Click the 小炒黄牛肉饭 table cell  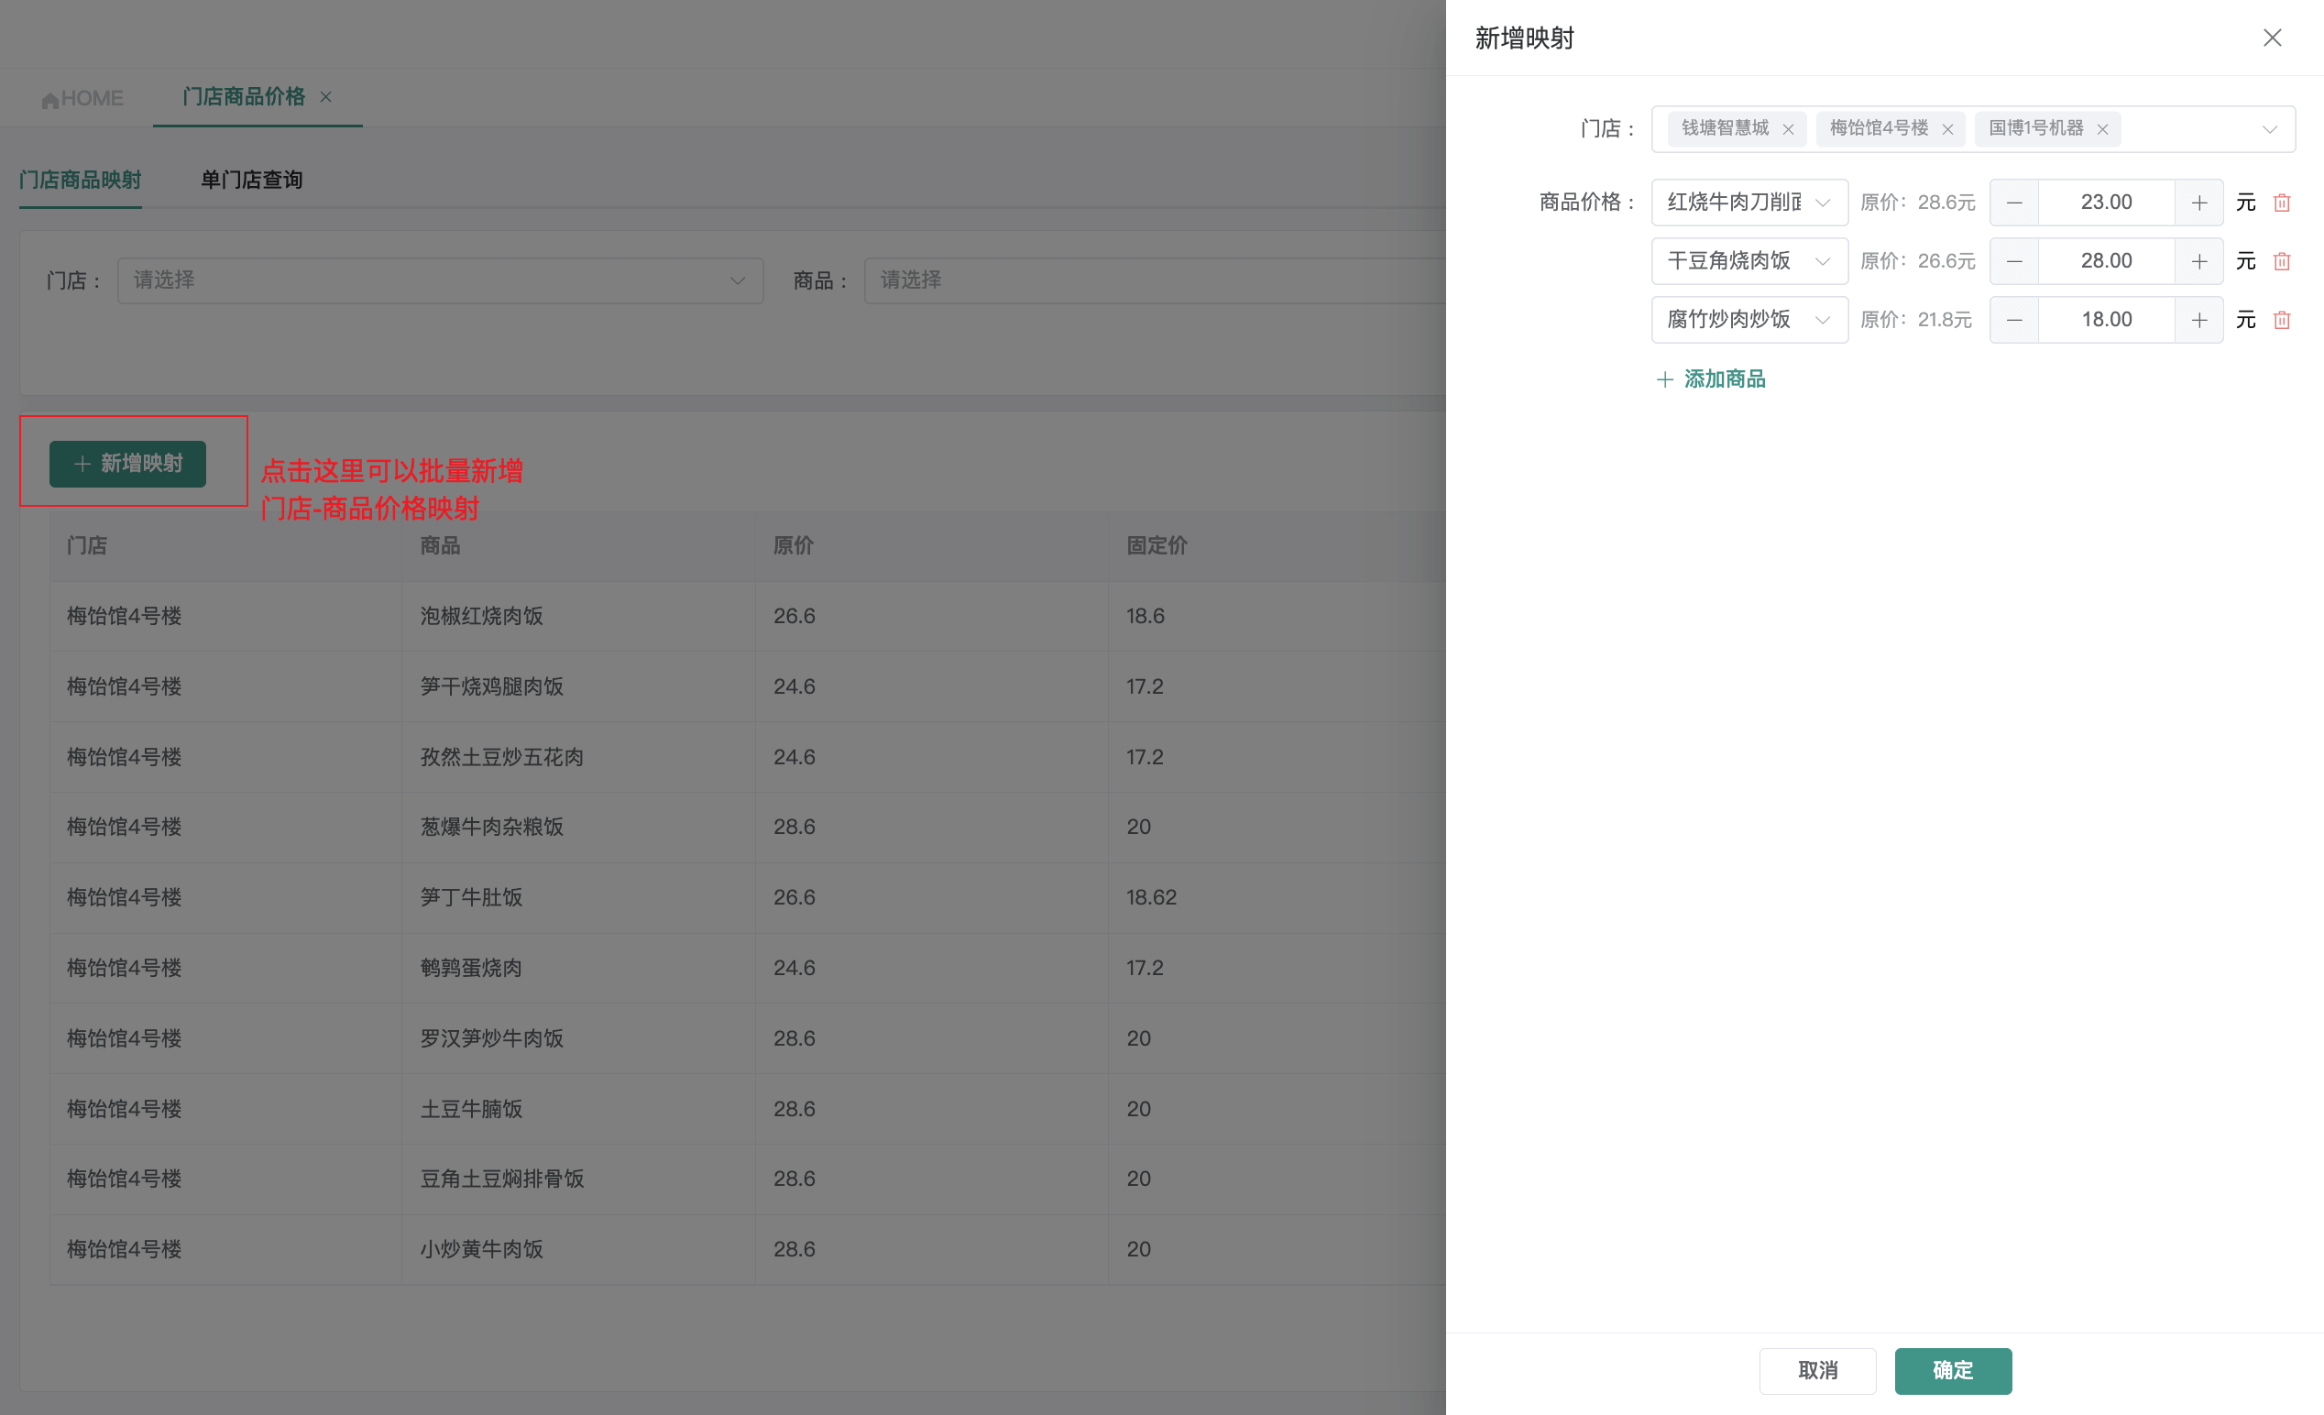click(578, 1249)
